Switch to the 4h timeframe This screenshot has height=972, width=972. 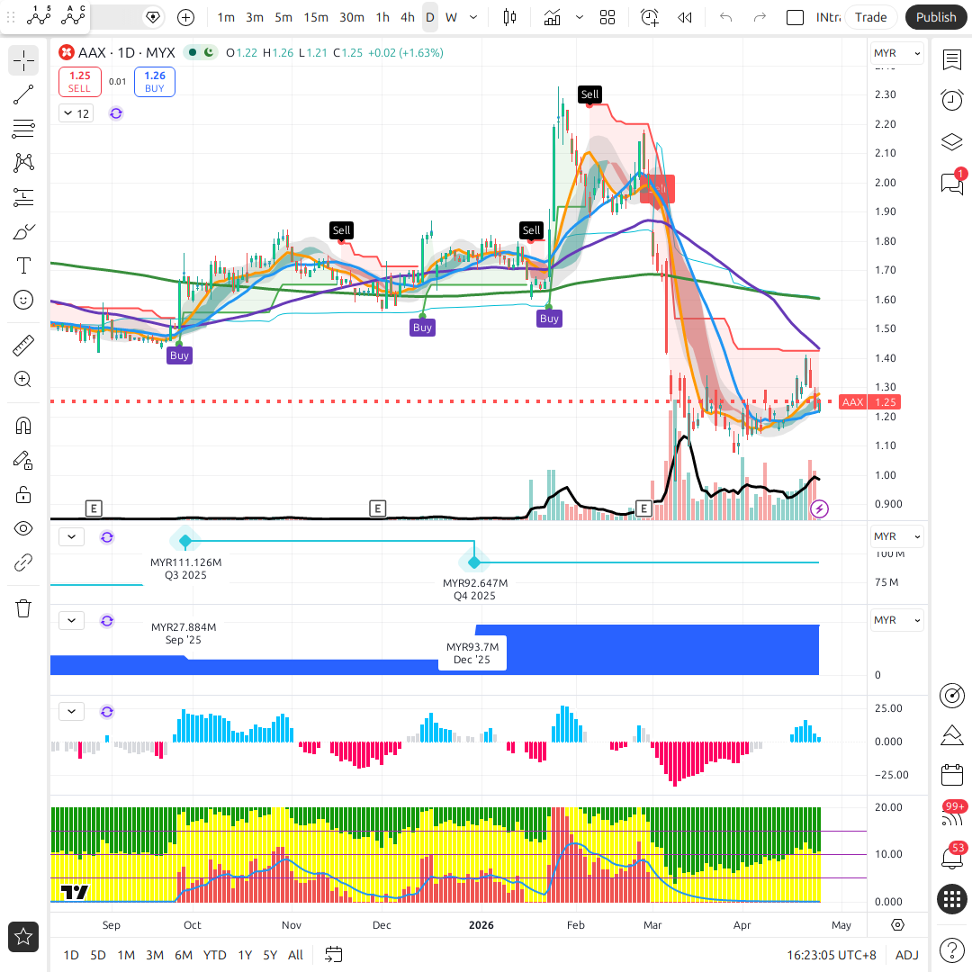click(x=408, y=17)
